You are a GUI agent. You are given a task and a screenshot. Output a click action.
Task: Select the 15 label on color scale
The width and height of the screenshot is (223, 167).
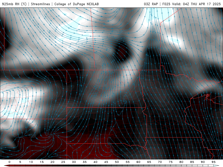pos(42,162)
